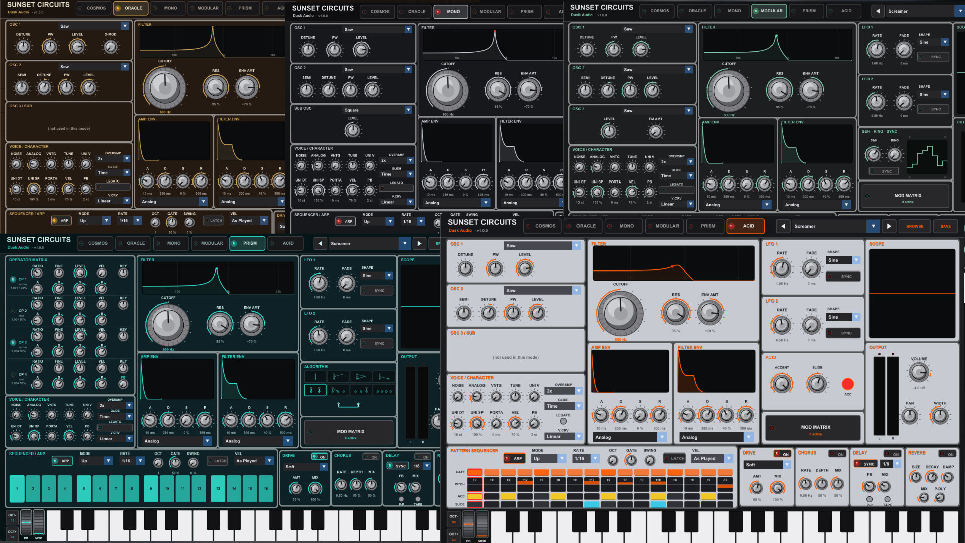The image size is (965, 543).
Task: Toggle the P-P ping-pong switch in Acid window
Action: tap(869, 499)
